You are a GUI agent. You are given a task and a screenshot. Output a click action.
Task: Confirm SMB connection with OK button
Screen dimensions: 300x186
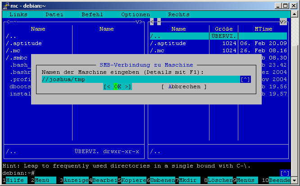click(118, 86)
